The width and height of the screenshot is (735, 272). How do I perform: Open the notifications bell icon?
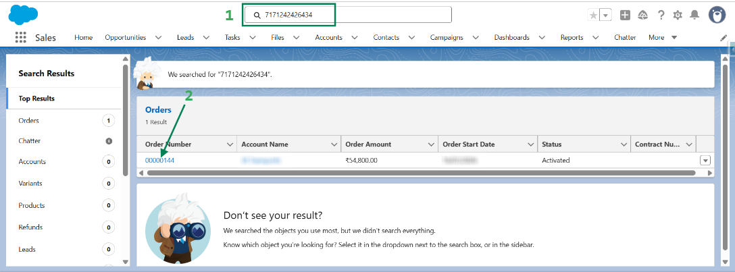(694, 15)
